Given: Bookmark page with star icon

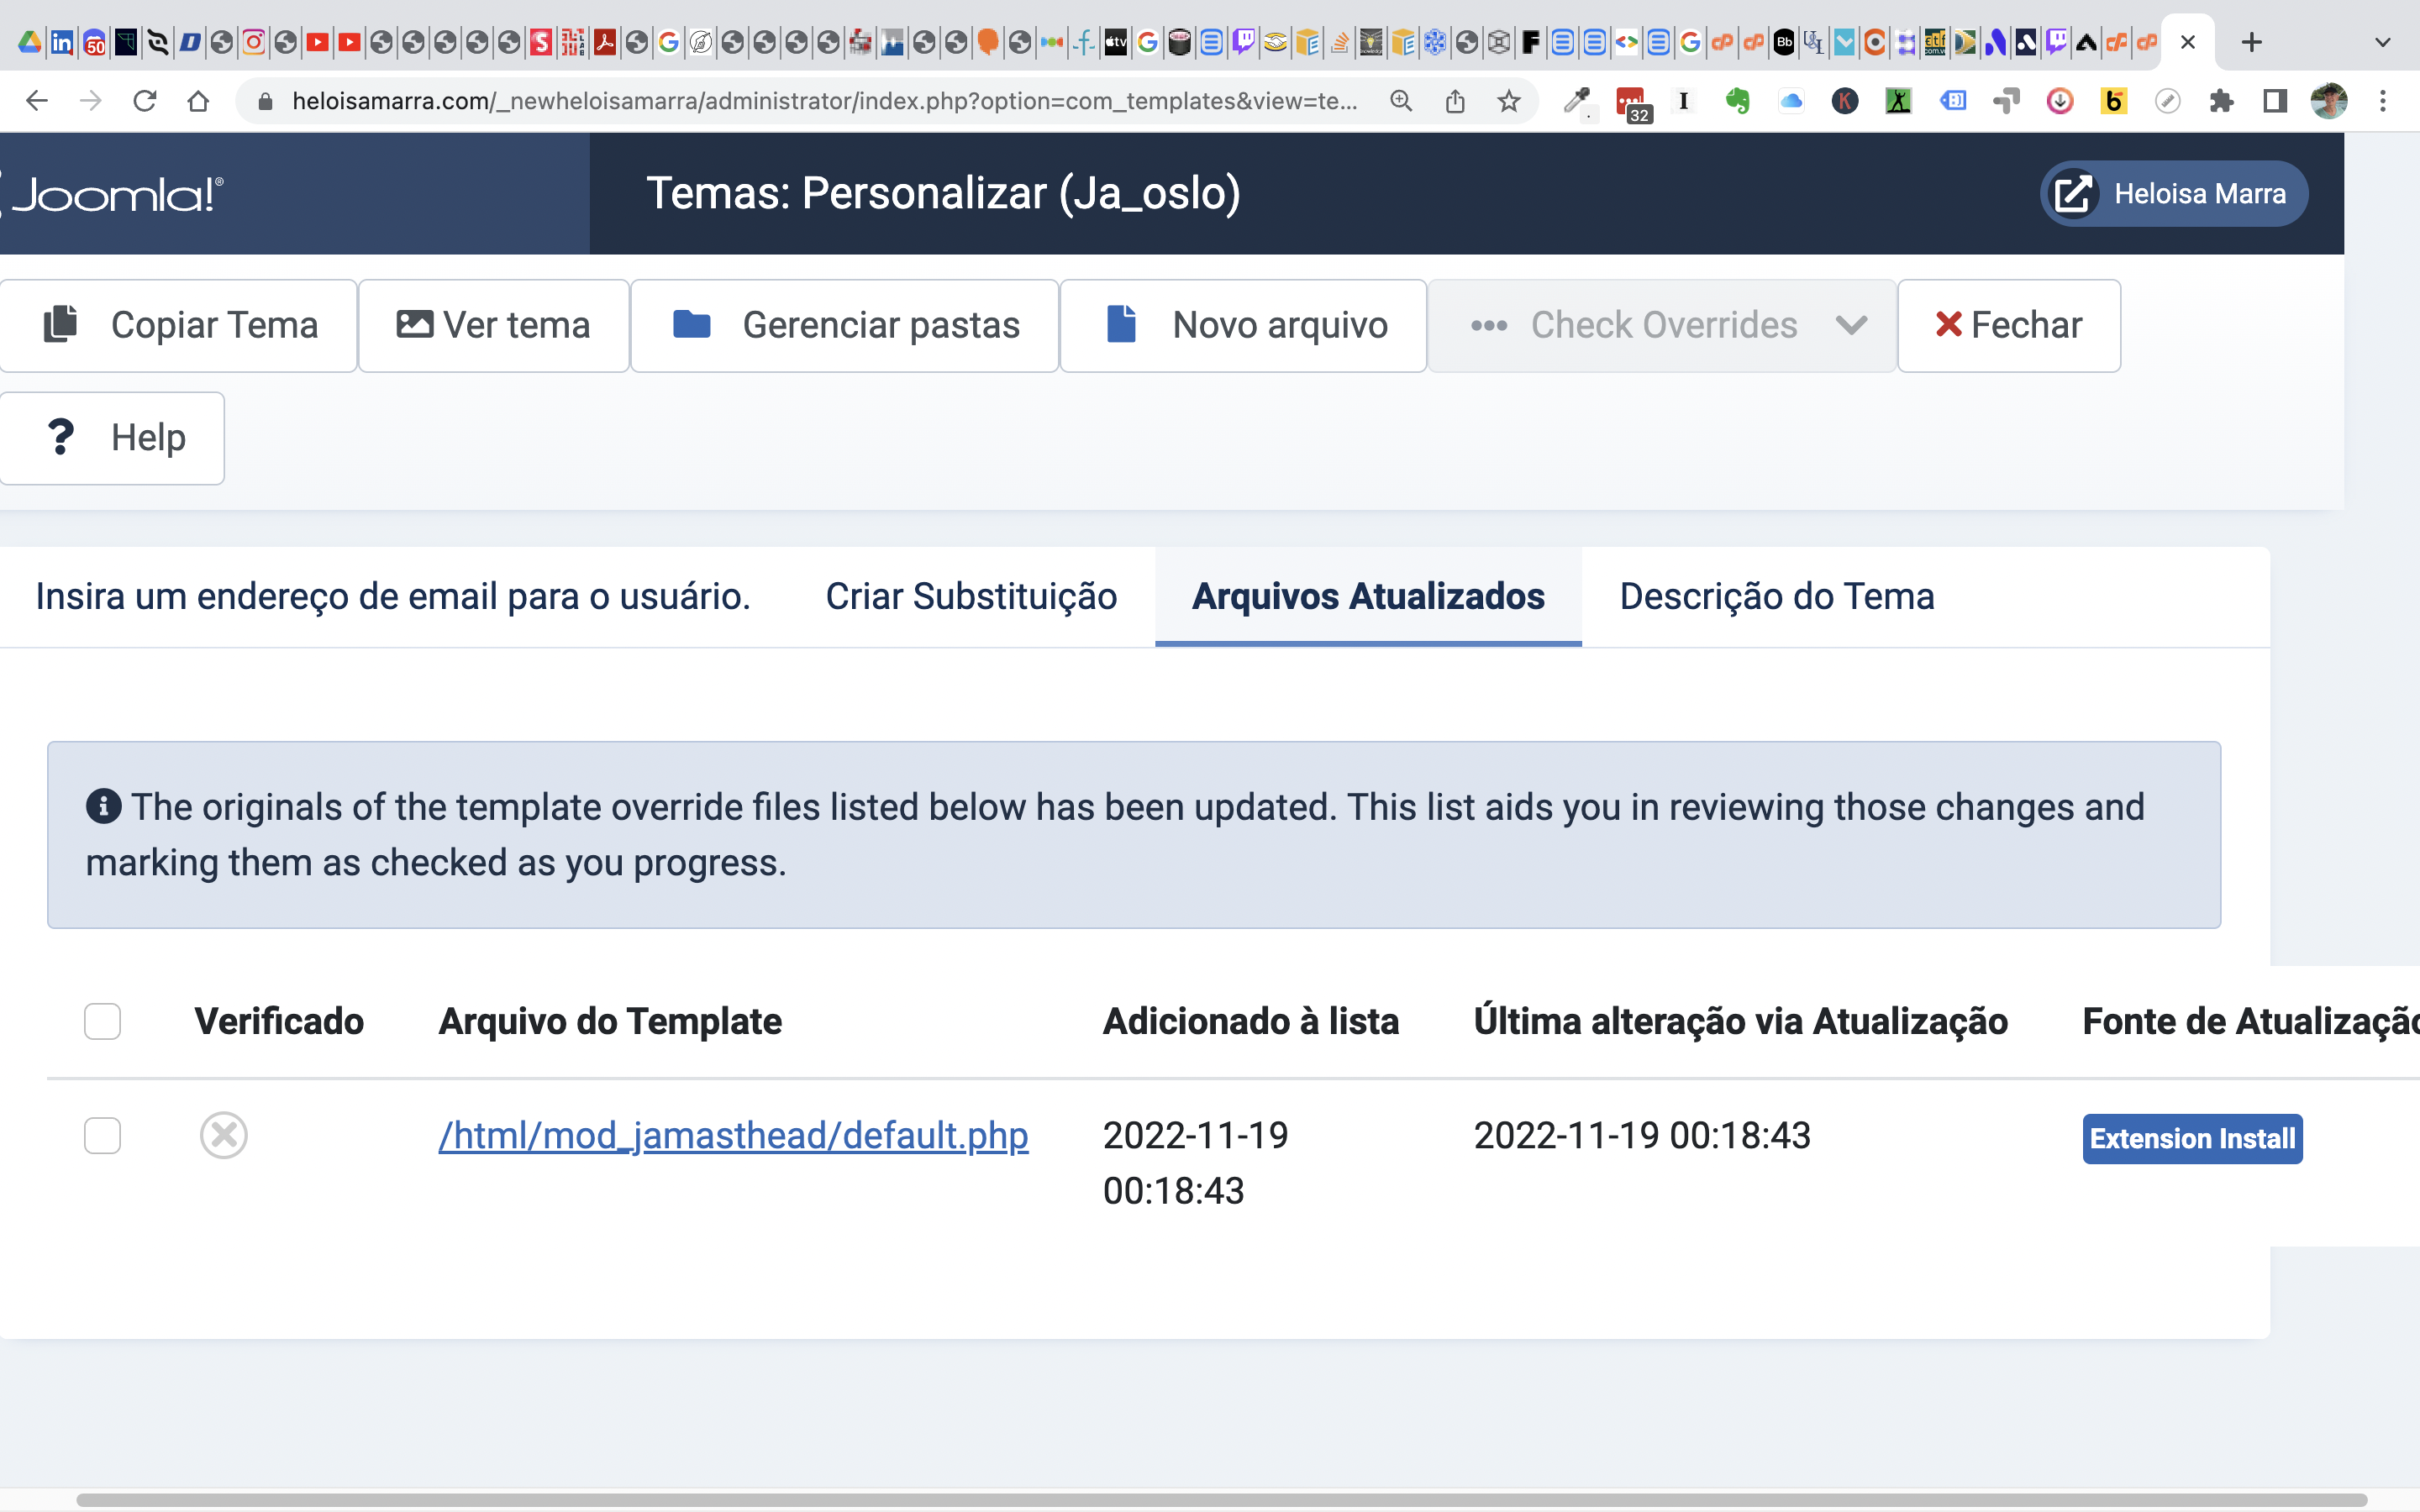Looking at the screenshot, I should pyautogui.click(x=1508, y=101).
